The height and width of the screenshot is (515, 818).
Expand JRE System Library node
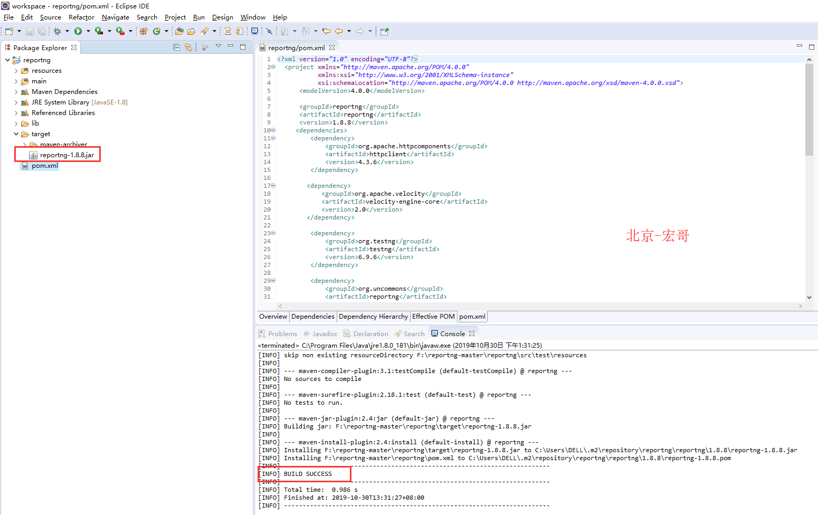(16, 102)
